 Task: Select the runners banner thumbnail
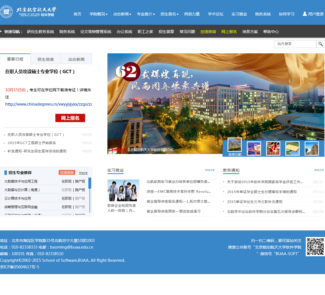pos(273,148)
